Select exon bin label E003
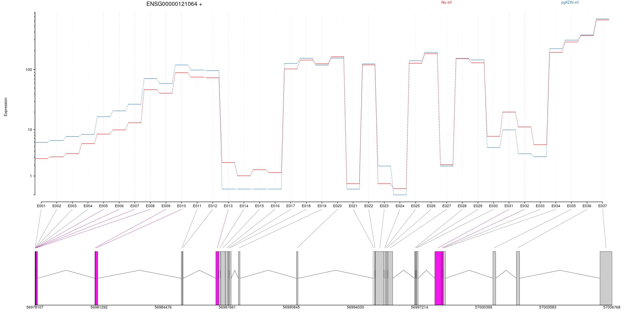 click(x=72, y=206)
